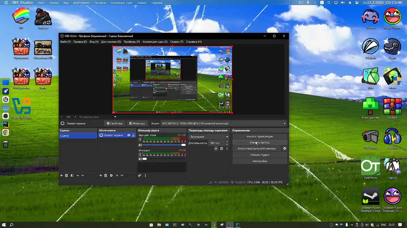Remove transition with trash icon

pos(222,149)
